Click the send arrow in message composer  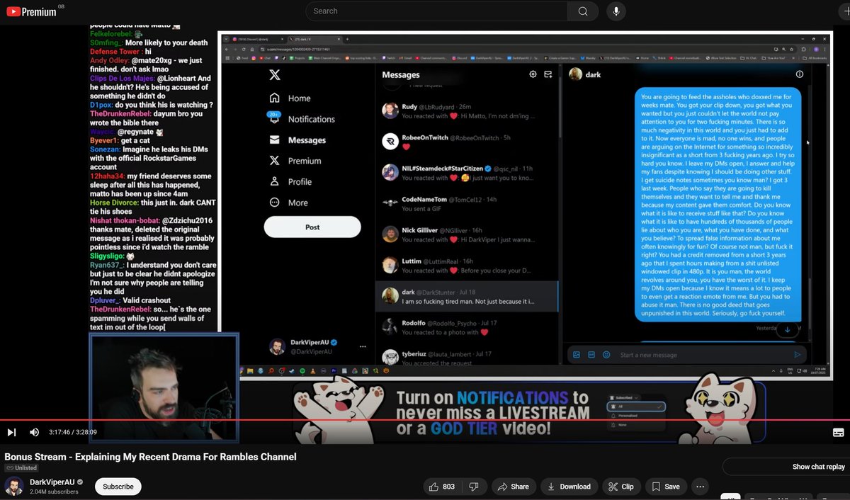pos(798,355)
